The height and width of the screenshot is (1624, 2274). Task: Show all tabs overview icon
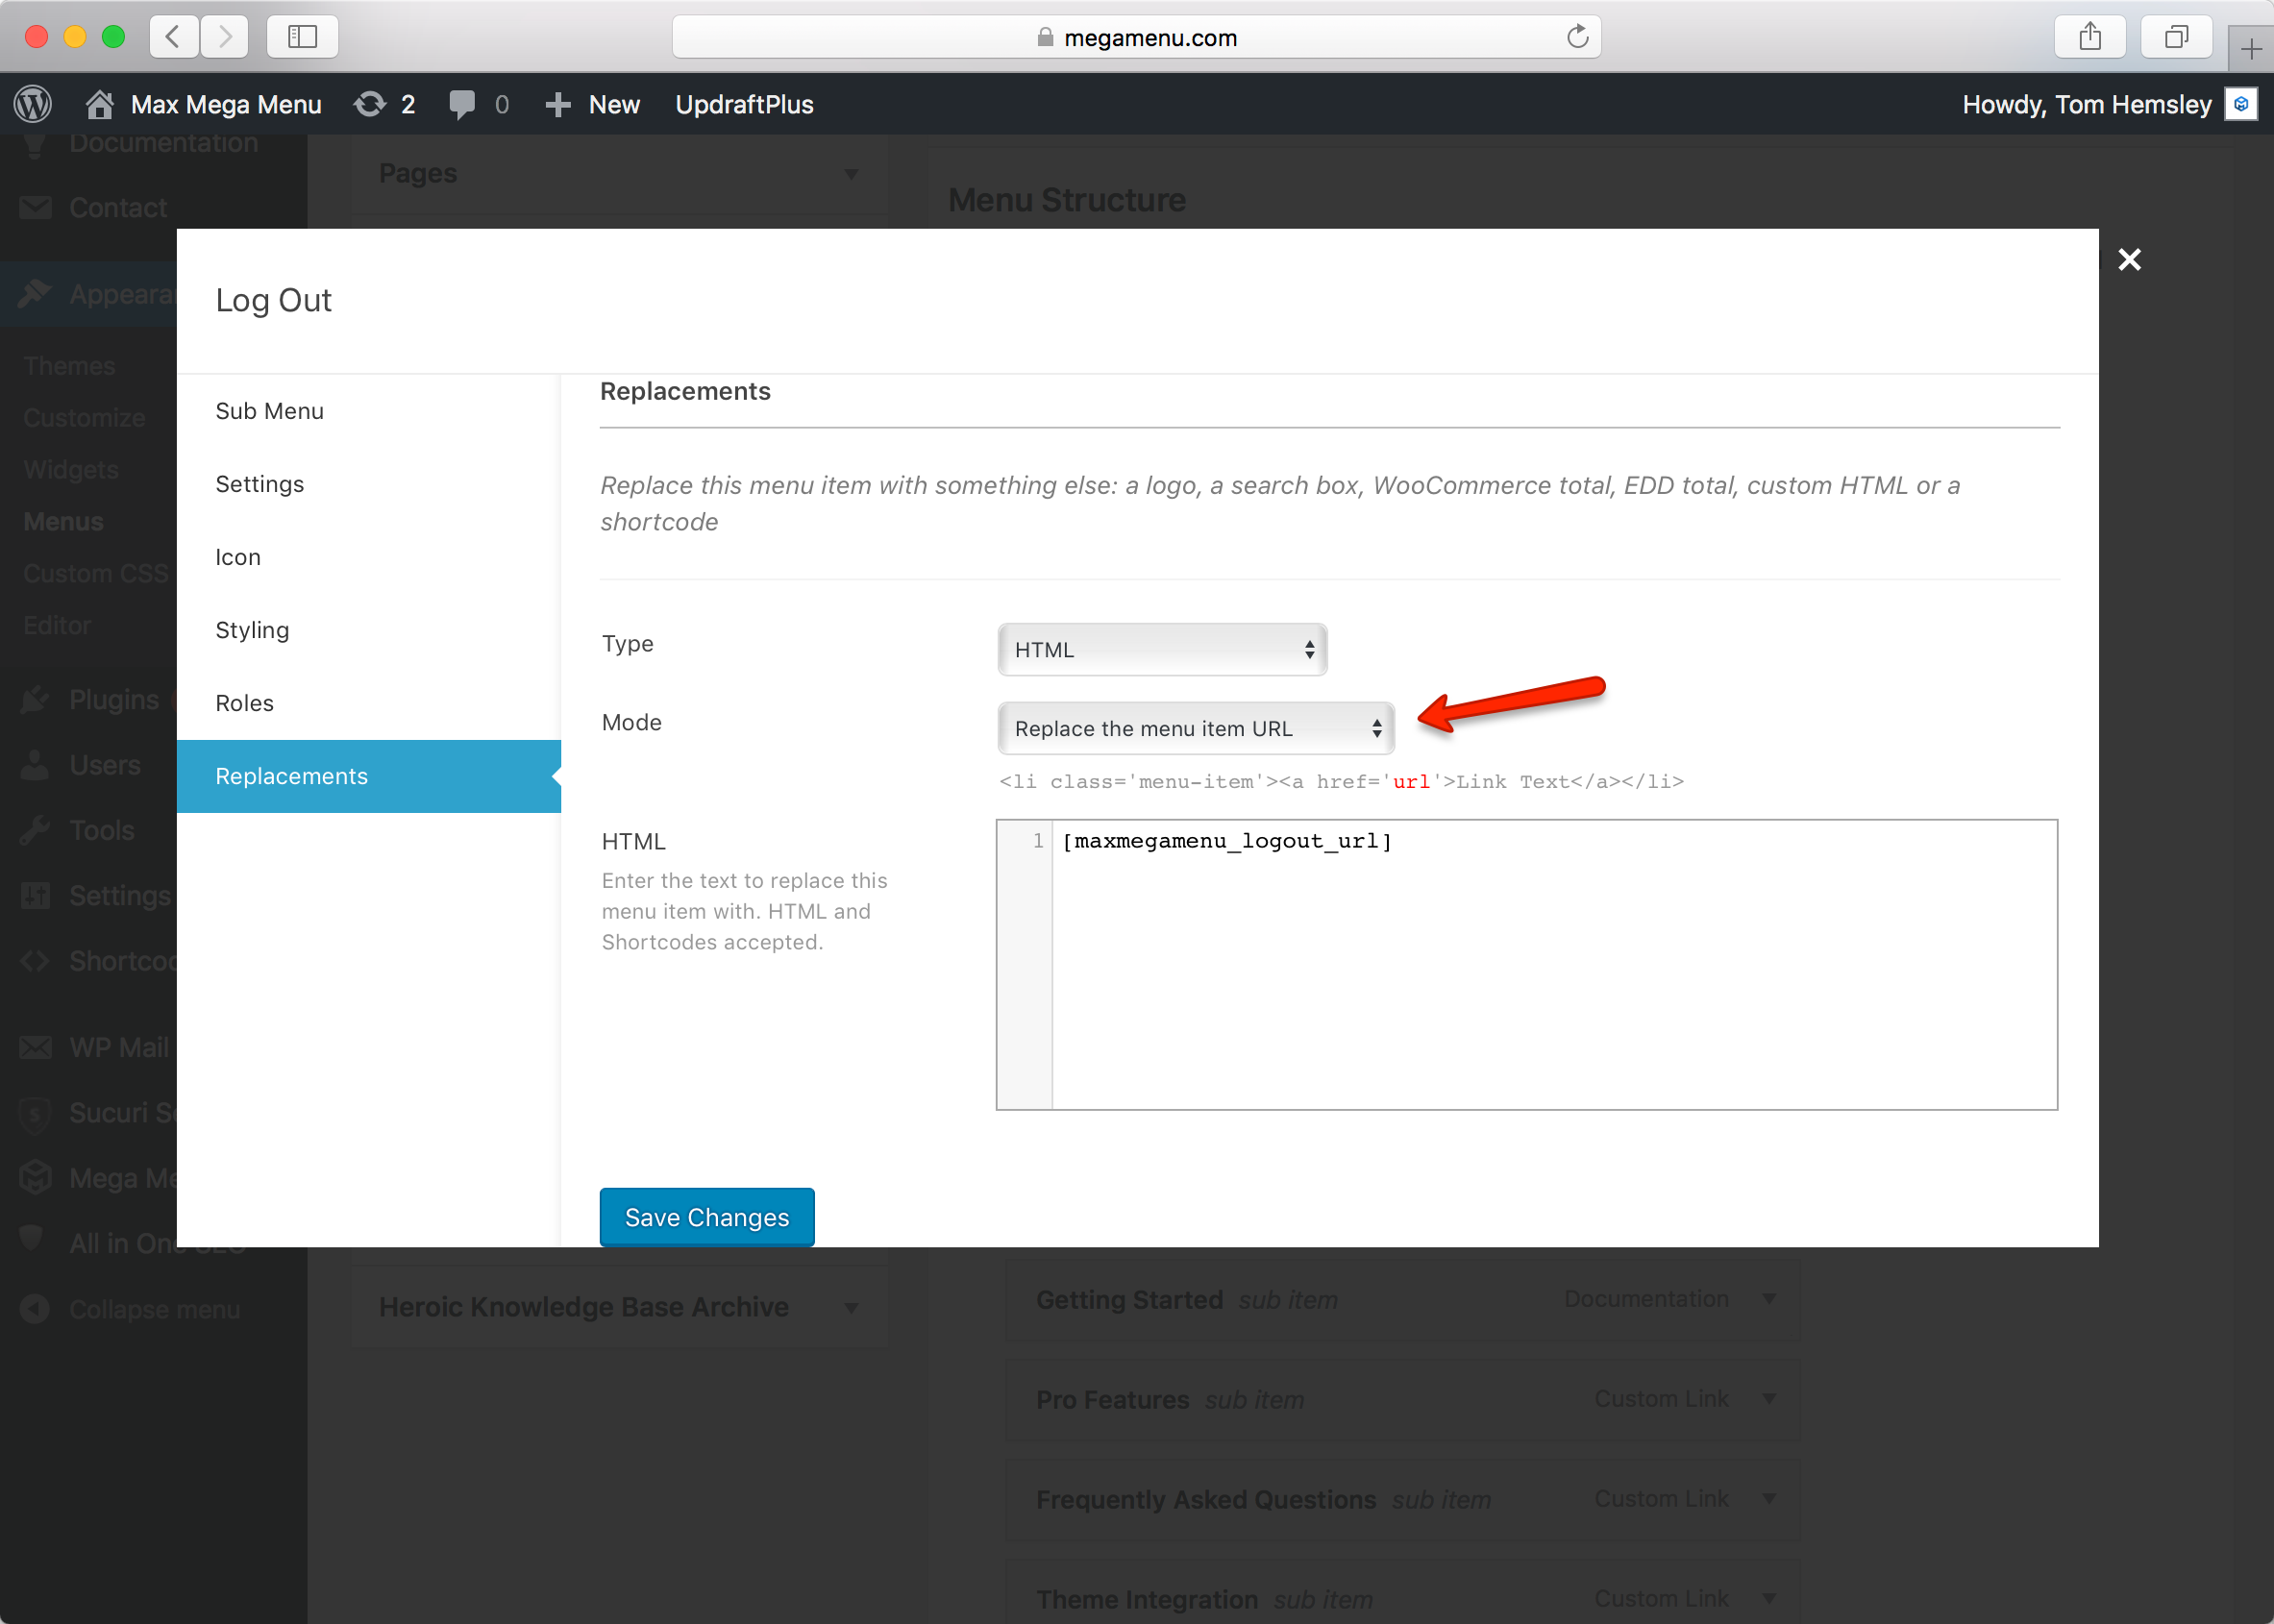(2175, 37)
